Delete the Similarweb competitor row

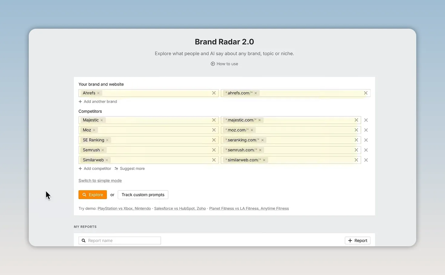click(366, 160)
